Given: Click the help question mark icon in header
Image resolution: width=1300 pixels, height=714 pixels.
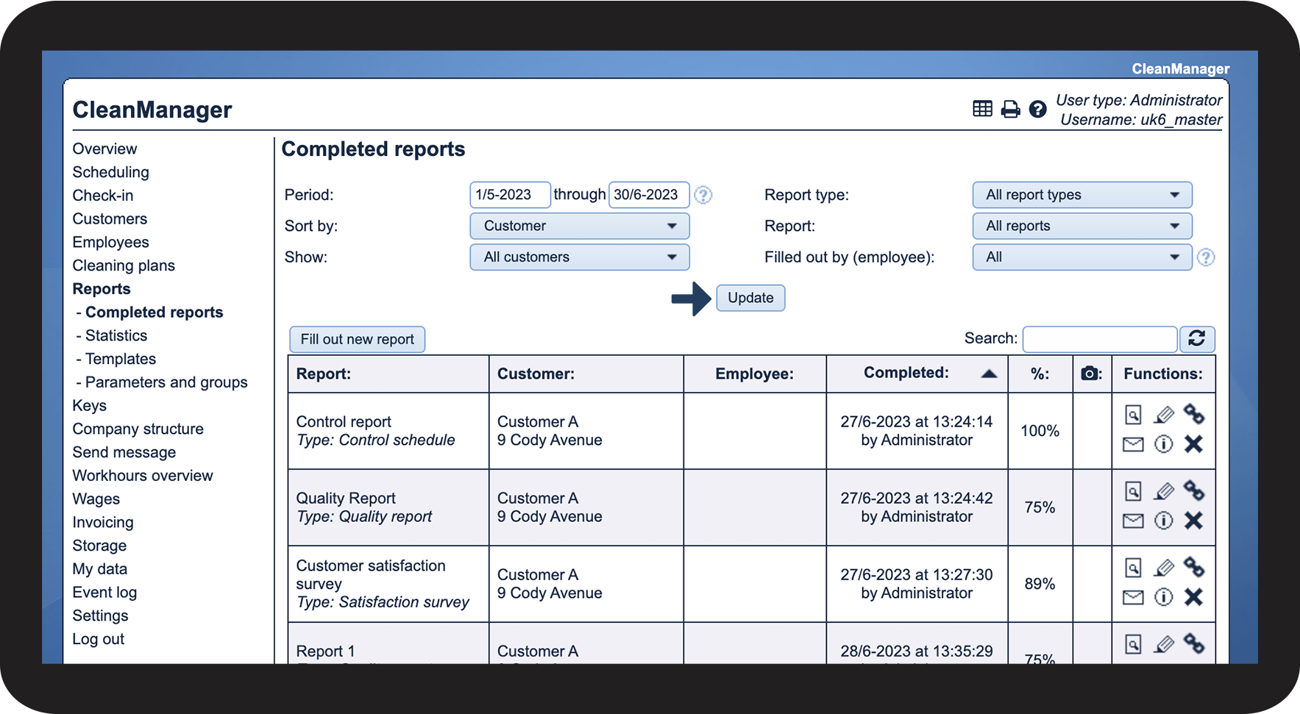Looking at the screenshot, I should (1037, 110).
